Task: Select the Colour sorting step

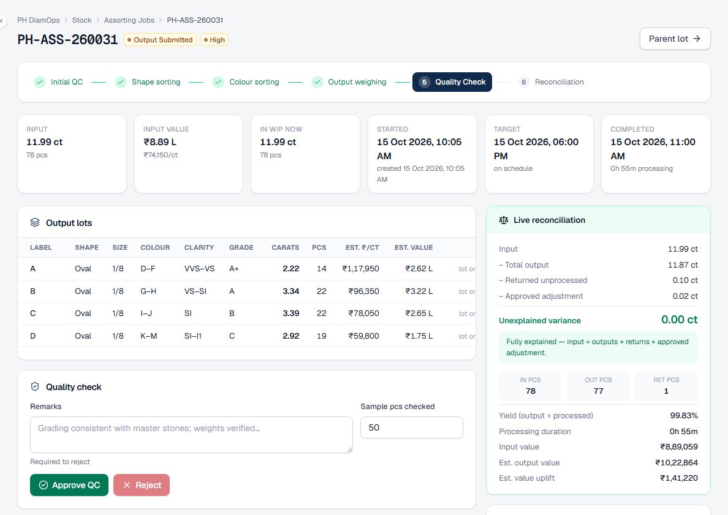Action: point(246,82)
